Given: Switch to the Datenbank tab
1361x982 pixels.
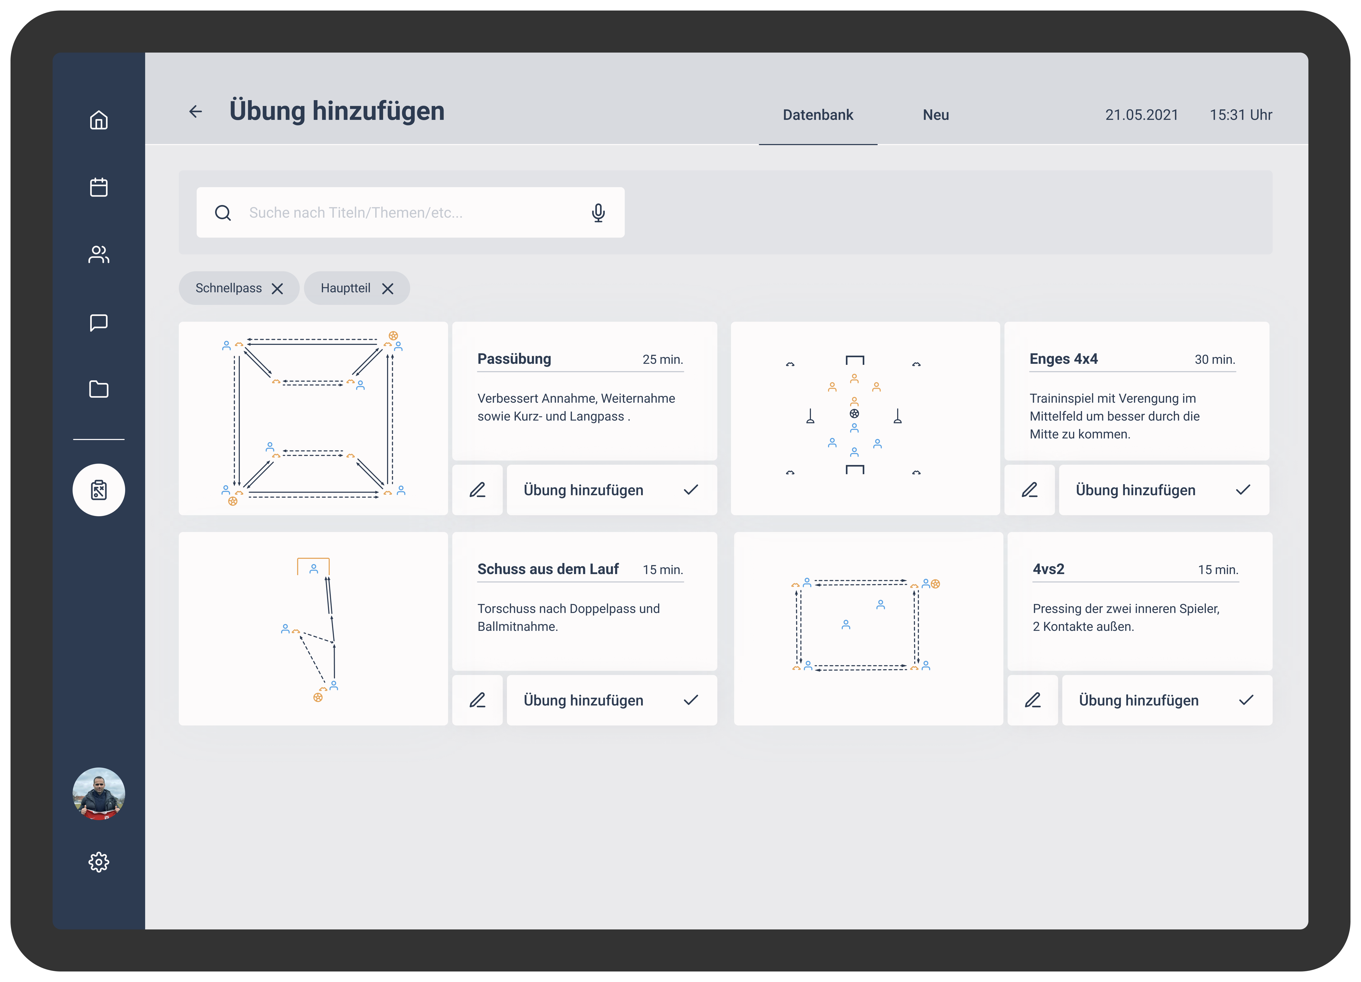Looking at the screenshot, I should [818, 115].
